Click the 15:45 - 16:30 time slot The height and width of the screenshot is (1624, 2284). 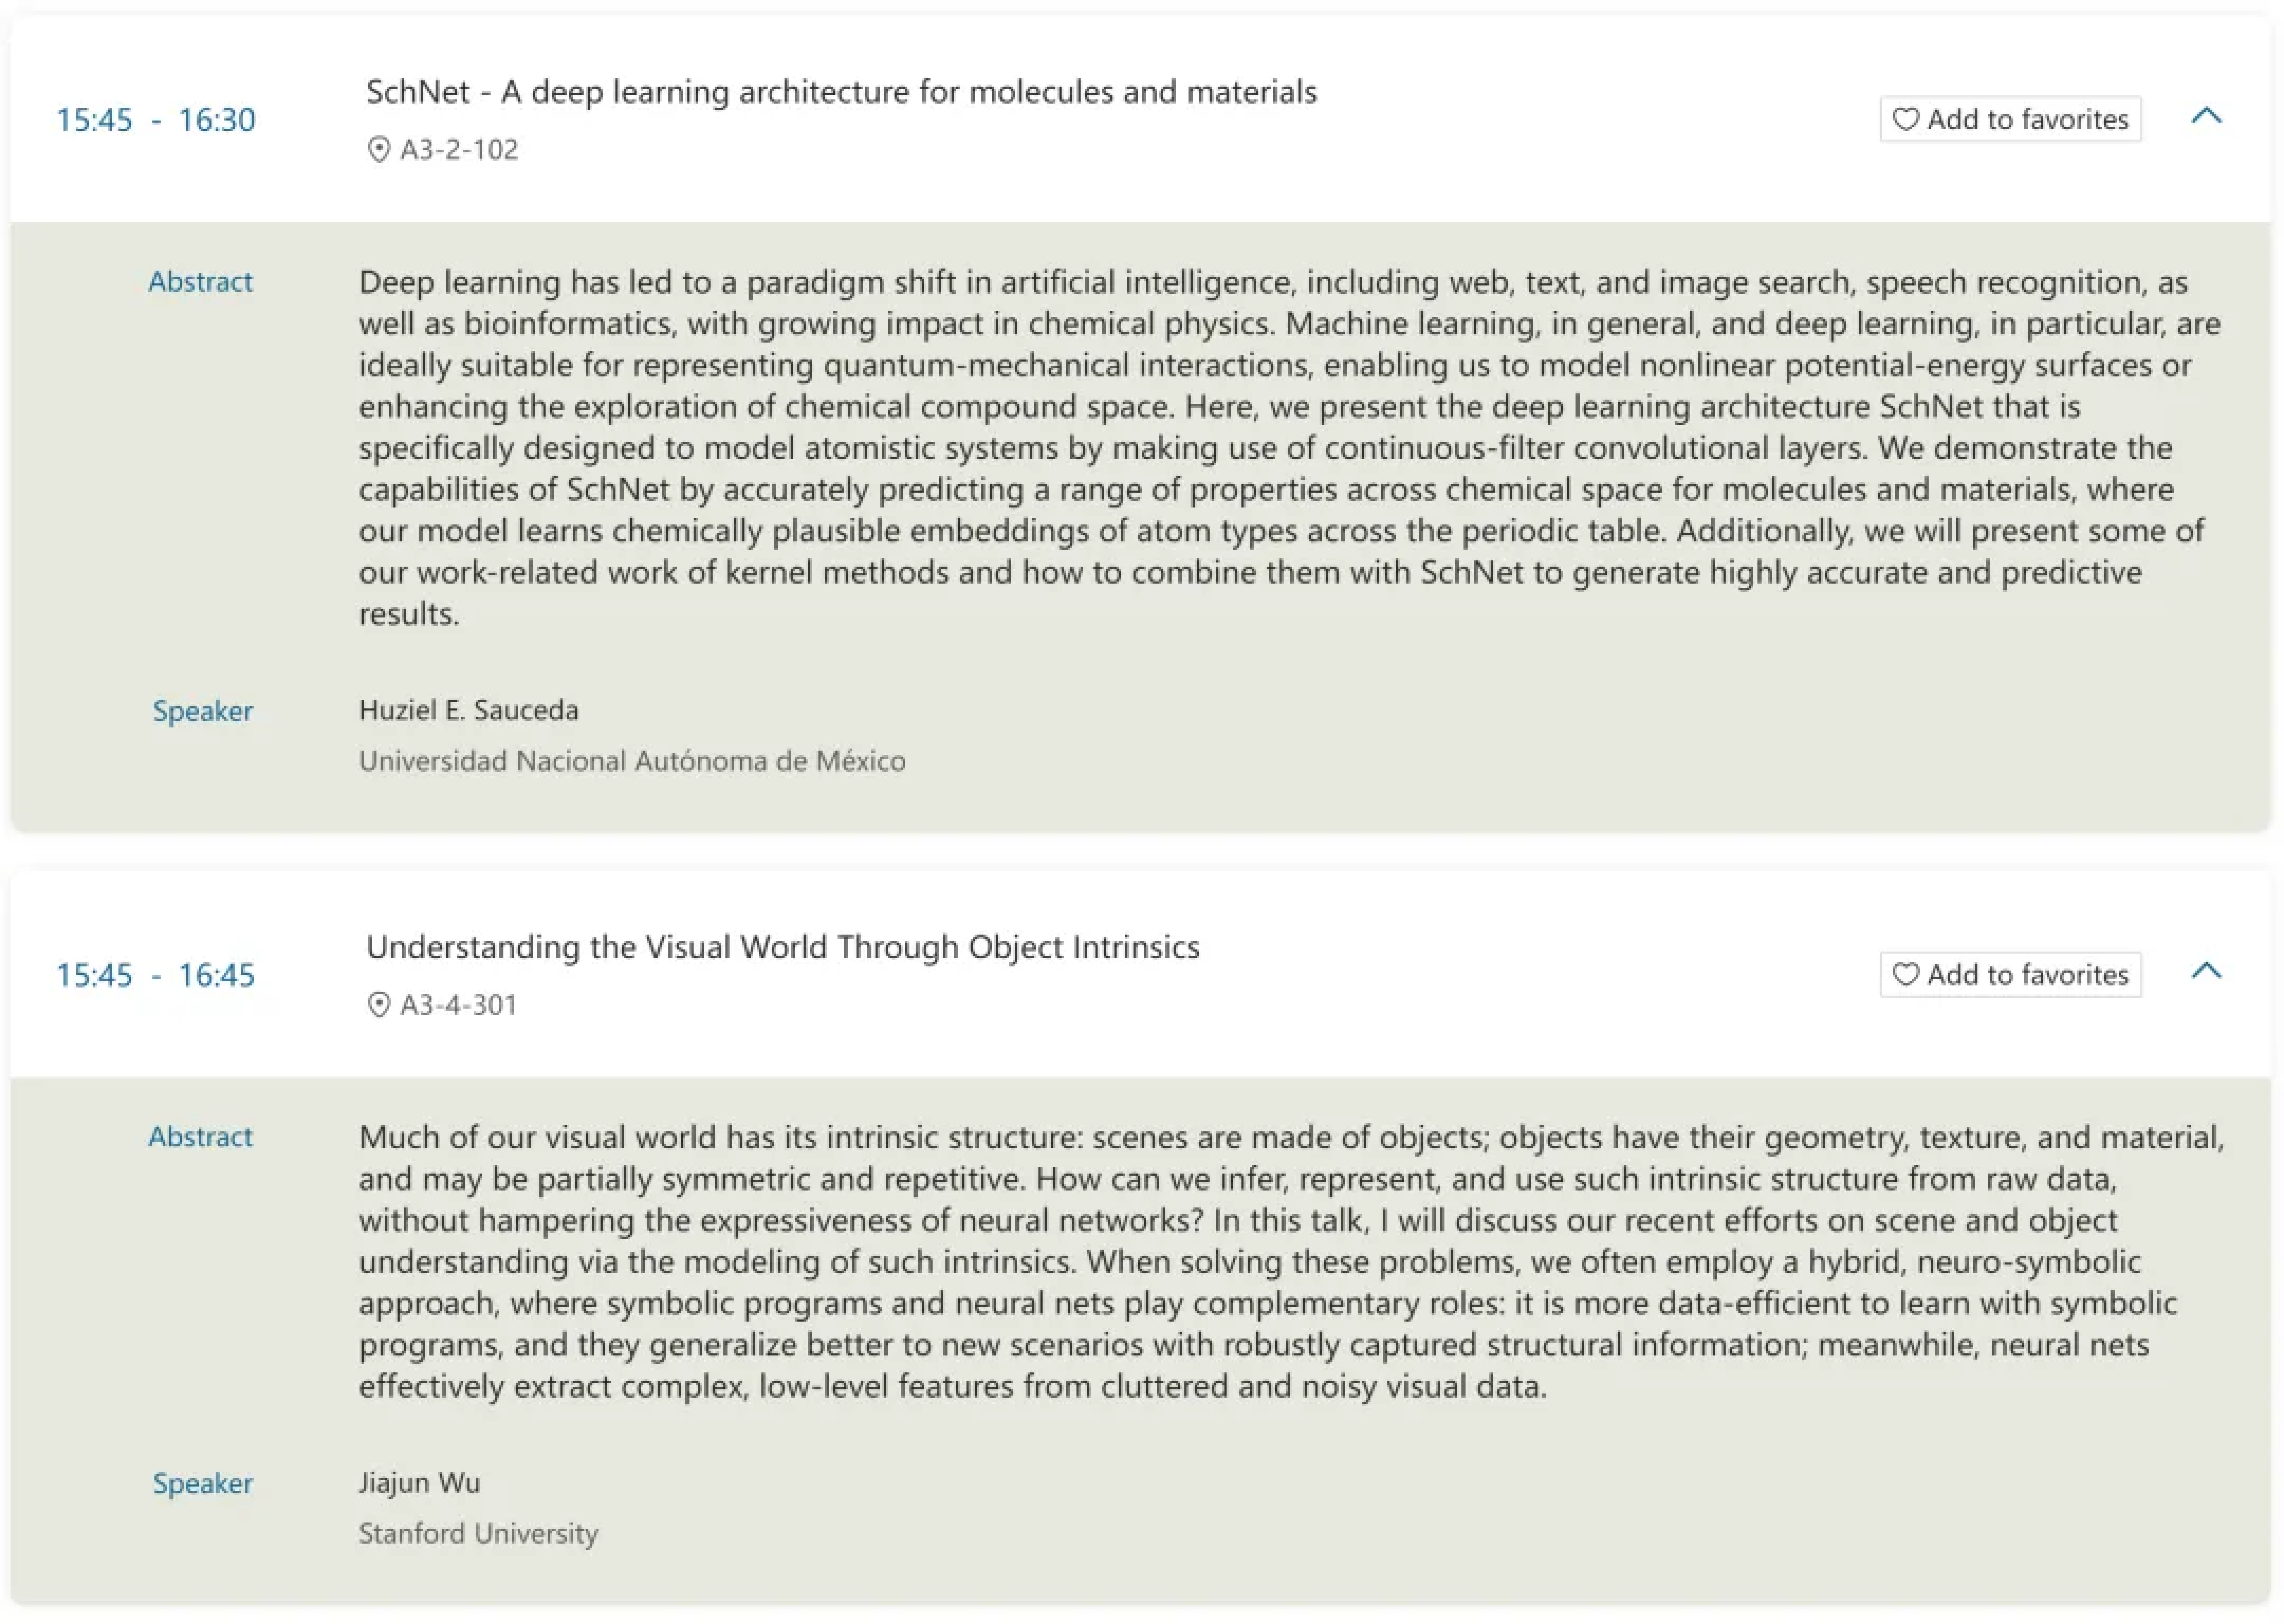pos(156,120)
